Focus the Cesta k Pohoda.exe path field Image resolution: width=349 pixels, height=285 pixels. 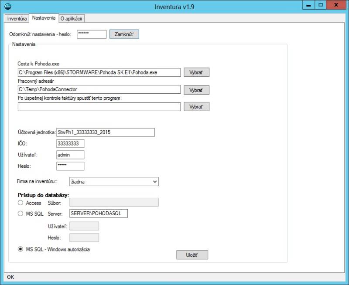click(99, 72)
